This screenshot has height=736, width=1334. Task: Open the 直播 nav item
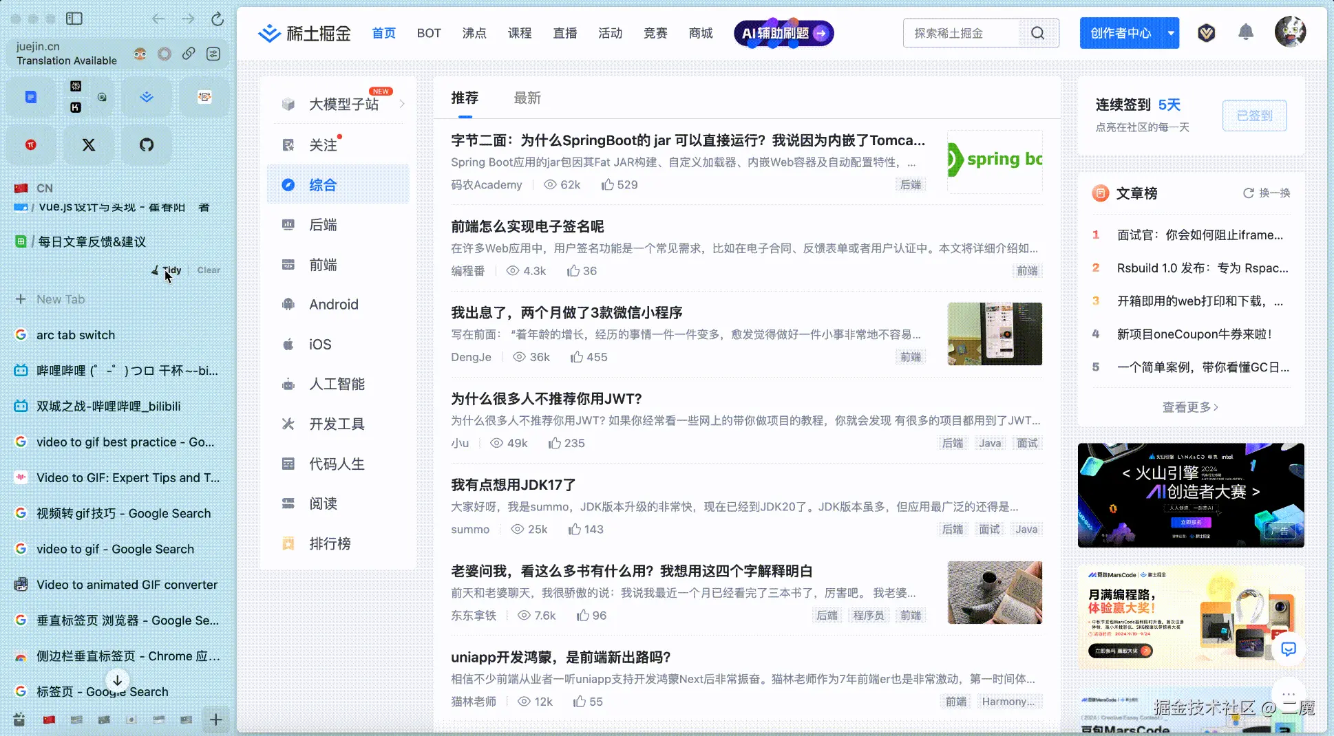click(x=565, y=33)
